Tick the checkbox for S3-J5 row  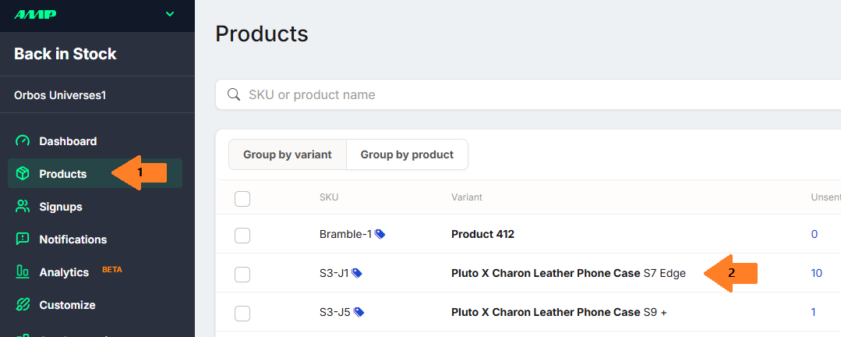coord(242,313)
